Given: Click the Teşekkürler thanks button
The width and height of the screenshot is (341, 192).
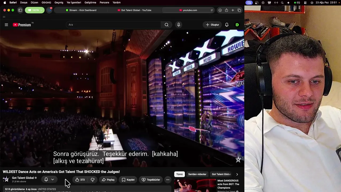Looking at the screenshot, I should (151, 180).
